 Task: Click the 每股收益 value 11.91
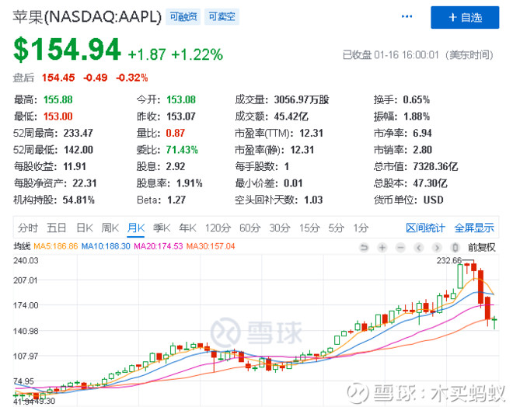pyautogui.click(x=75, y=166)
